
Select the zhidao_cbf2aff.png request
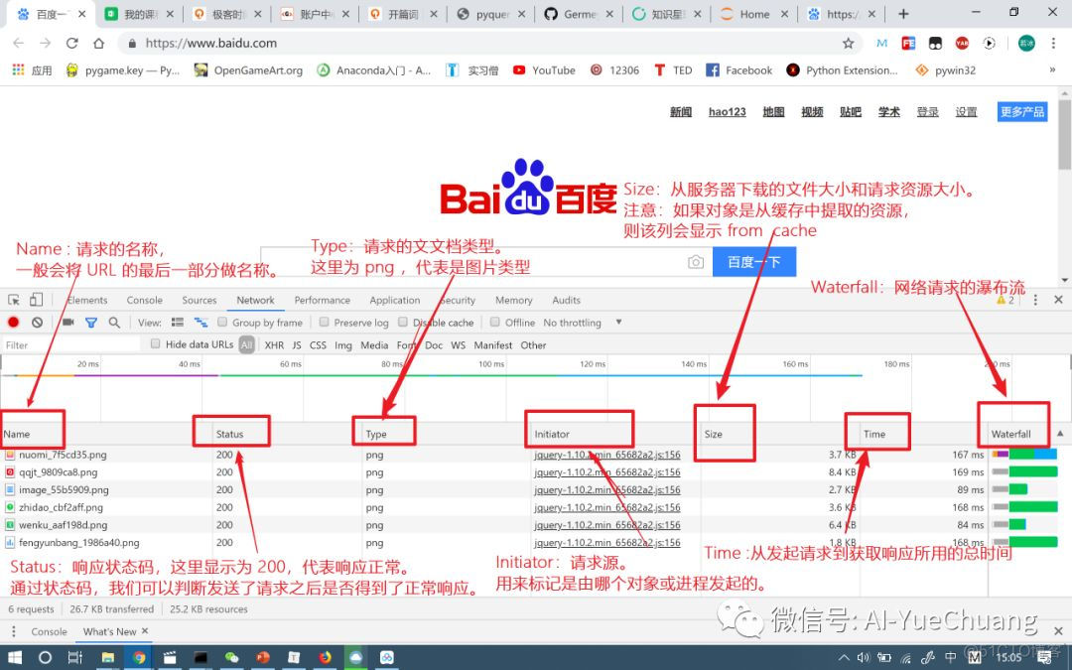coord(61,507)
